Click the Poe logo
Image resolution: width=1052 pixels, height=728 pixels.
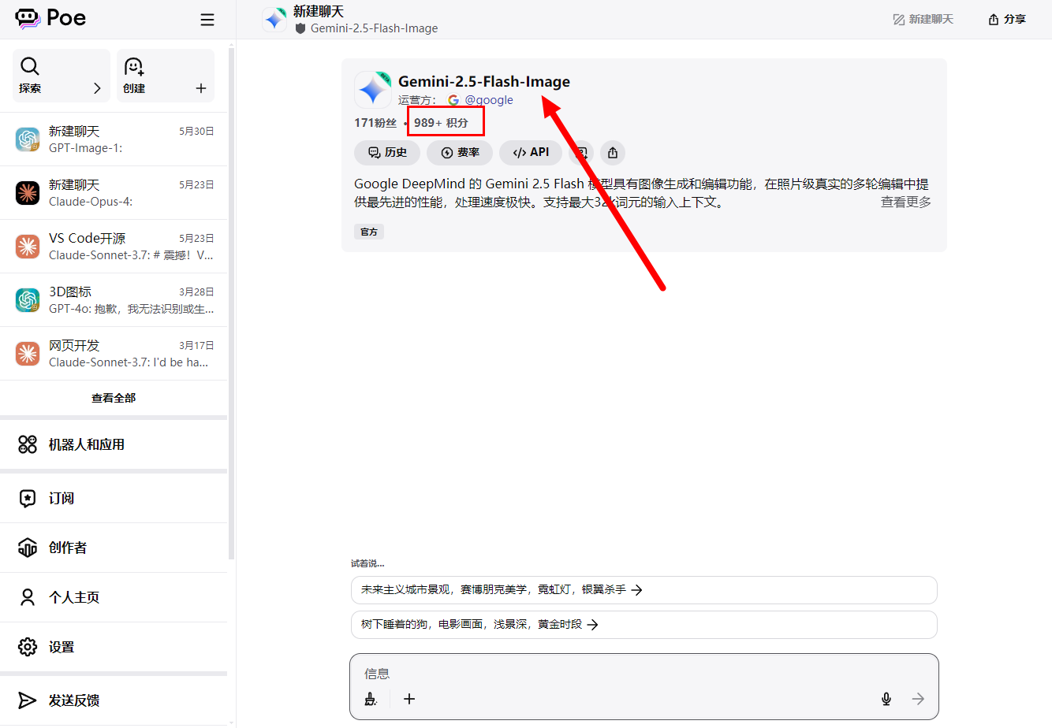(50, 18)
